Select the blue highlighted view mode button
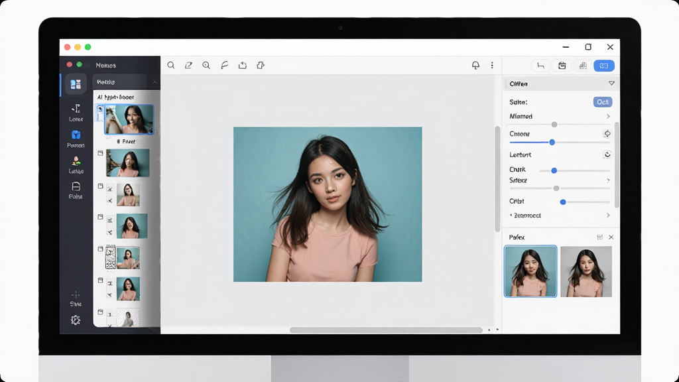This screenshot has height=382, width=679. tap(603, 66)
